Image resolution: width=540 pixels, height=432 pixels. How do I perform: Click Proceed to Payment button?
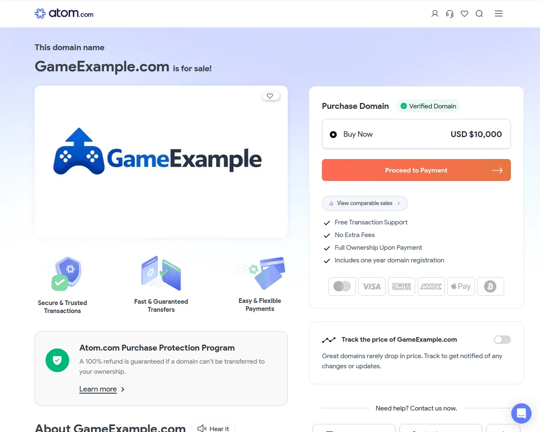(x=416, y=170)
